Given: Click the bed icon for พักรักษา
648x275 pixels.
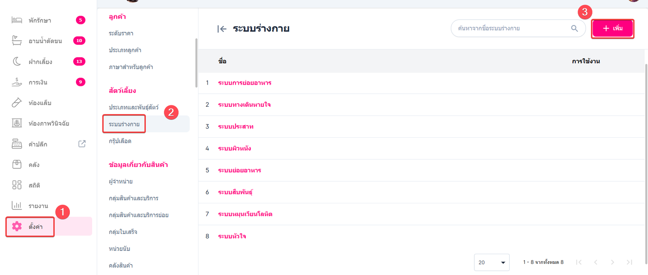Looking at the screenshot, I should point(17,20).
